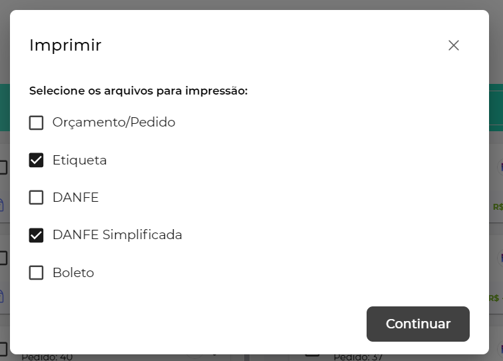Viewport: 503px width, 361px height.
Task: Click the DANFE Simplificada label text
Action: pyautogui.click(x=117, y=235)
